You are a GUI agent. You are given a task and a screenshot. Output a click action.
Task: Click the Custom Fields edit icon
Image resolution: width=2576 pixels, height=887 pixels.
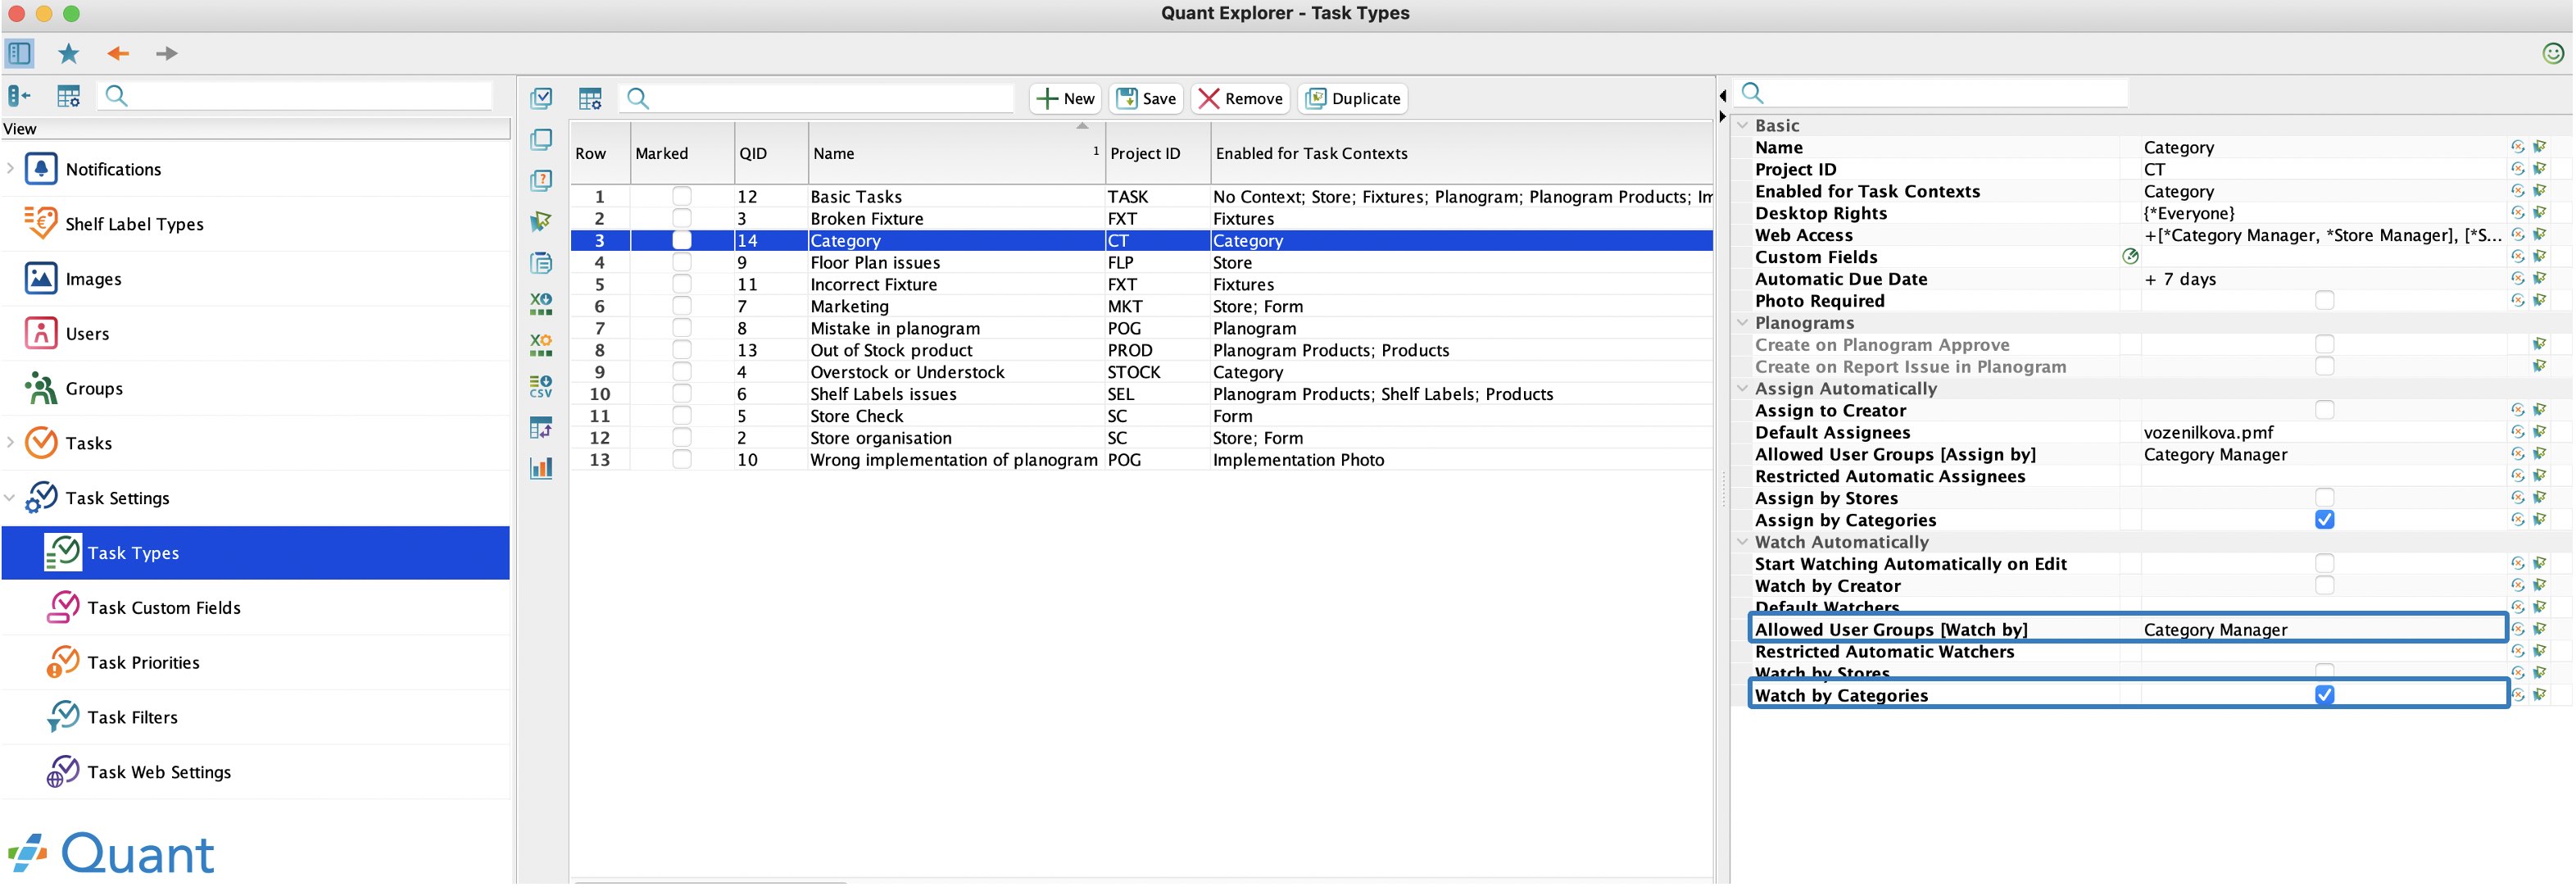(2130, 257)
